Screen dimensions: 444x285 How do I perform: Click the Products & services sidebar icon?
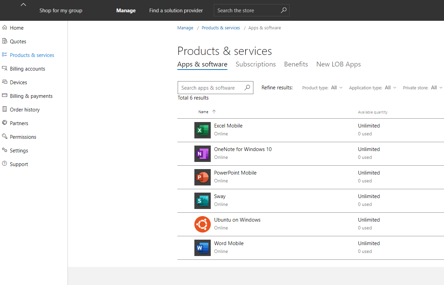[x=4, y=55]
